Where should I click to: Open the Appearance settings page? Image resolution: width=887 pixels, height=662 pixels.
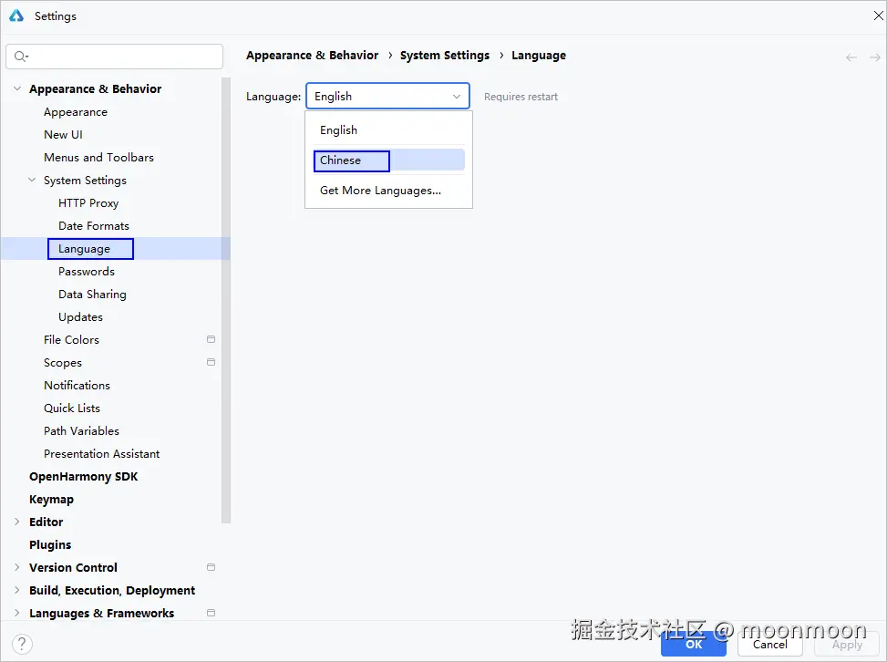76,112
